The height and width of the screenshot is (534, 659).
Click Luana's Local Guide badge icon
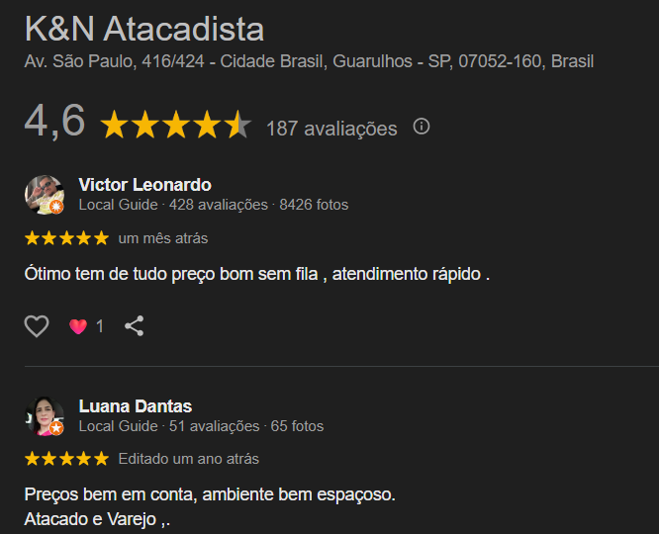click(x=56, y=428)
